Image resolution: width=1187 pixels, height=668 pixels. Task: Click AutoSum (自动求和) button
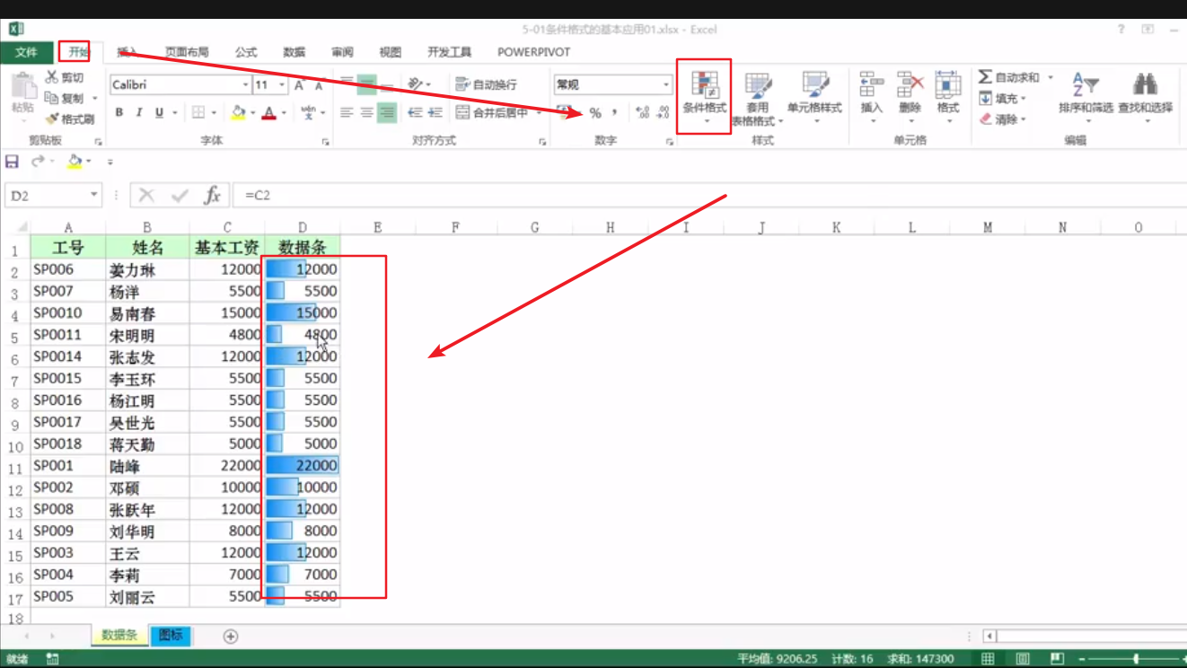coord(1009,78)
